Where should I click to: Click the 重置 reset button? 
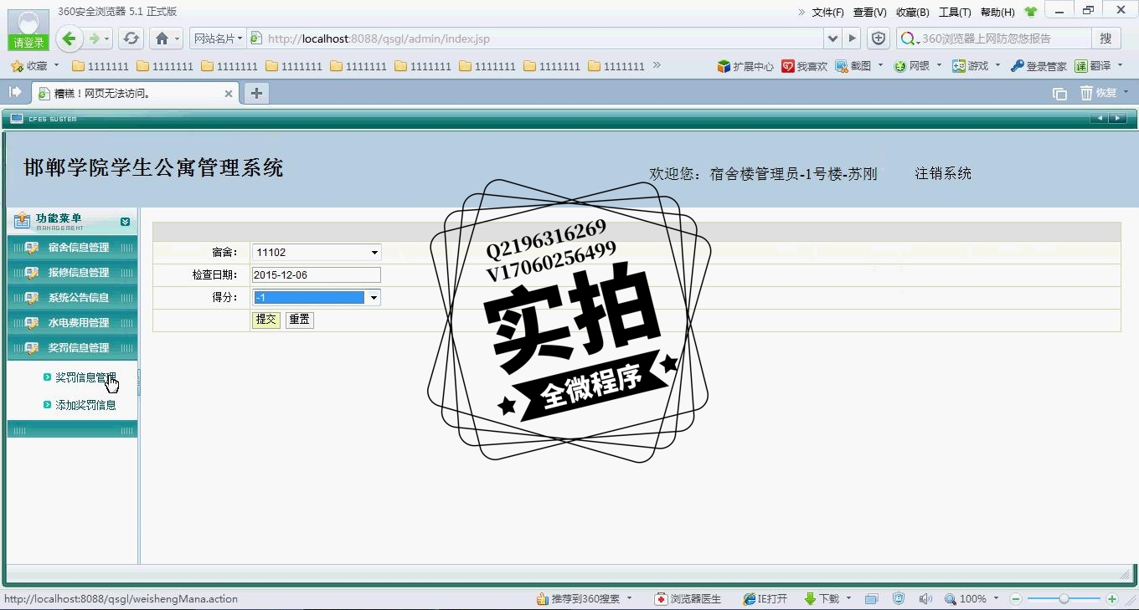coord(299,320)
